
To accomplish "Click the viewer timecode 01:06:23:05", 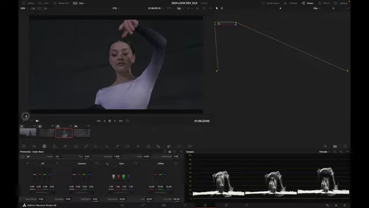I will coord(202,121).
